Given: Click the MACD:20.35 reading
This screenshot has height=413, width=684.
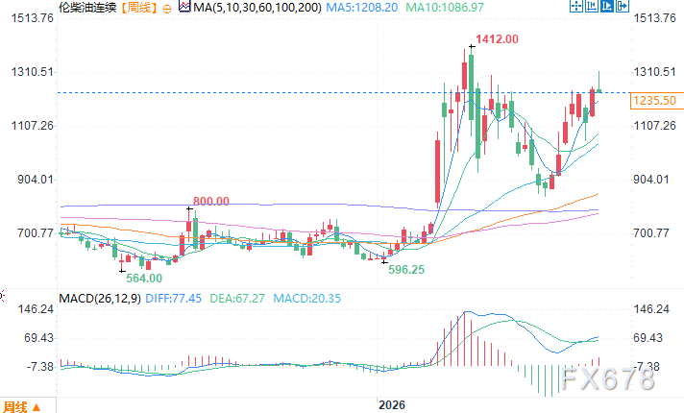Looking at the screenshot, I should pyautogui.click(x=307, y=299).
